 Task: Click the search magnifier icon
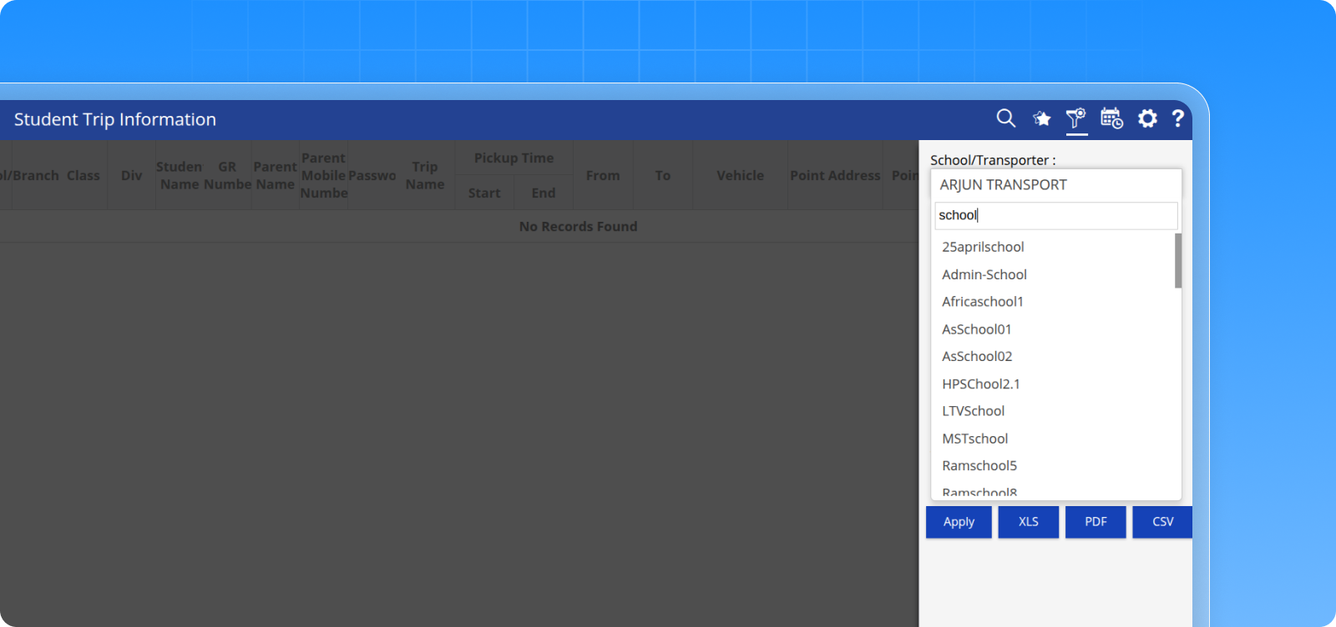[x=1005, y=118]
